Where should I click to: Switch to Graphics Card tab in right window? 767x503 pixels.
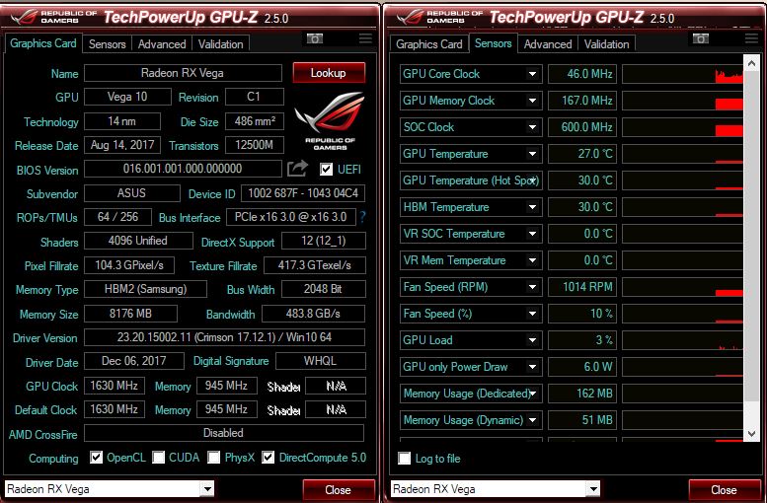tap(429, 44)
